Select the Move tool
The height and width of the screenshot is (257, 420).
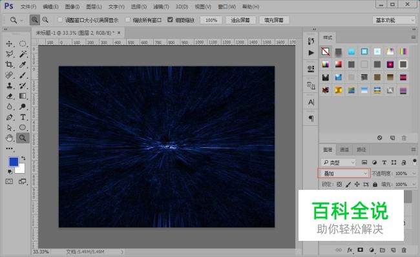[10, 44]
